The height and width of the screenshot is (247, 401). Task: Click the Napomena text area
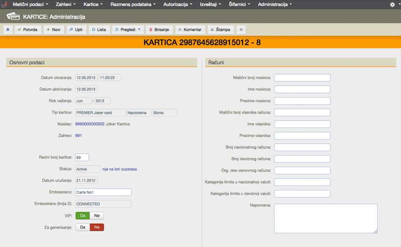pos(325,218)
